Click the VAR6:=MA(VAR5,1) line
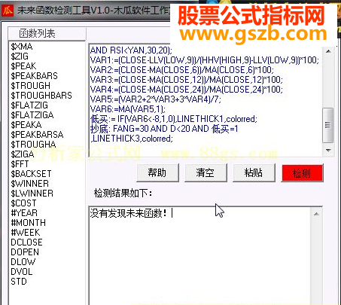Image resolution: width=341 pixels, height=305 pixels. (128, 109)
